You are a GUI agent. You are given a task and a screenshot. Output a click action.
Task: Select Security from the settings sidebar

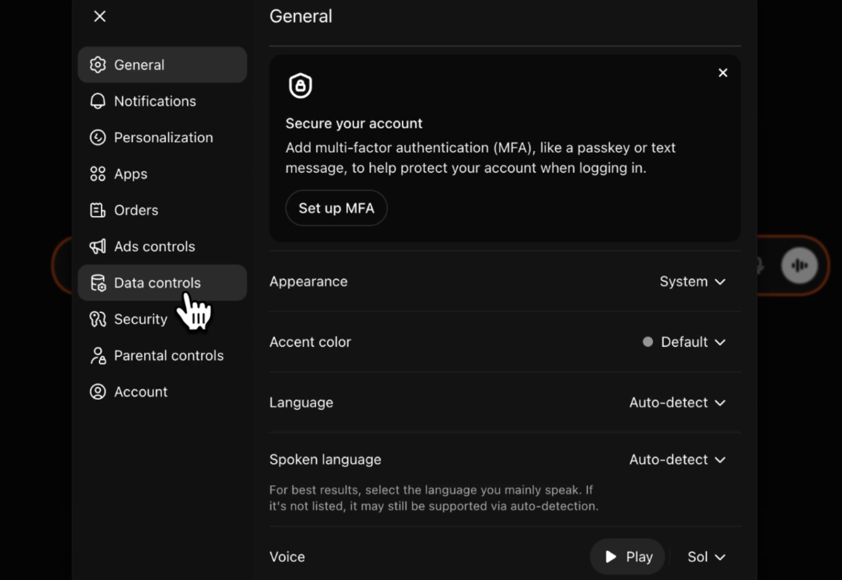140,319
